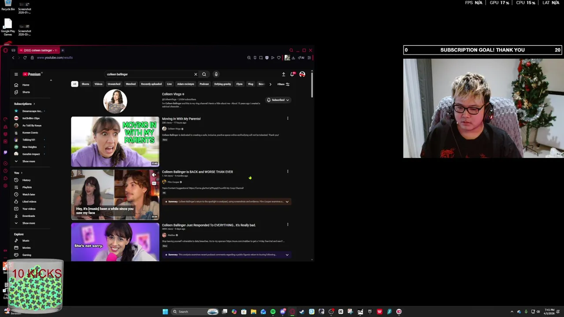This screenshot has width=564, height=317.
Task: Toggle captions on the Film Cooper preview
Action: tap(154, 183)
